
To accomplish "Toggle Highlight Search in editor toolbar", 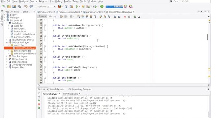I will [91, 17].
